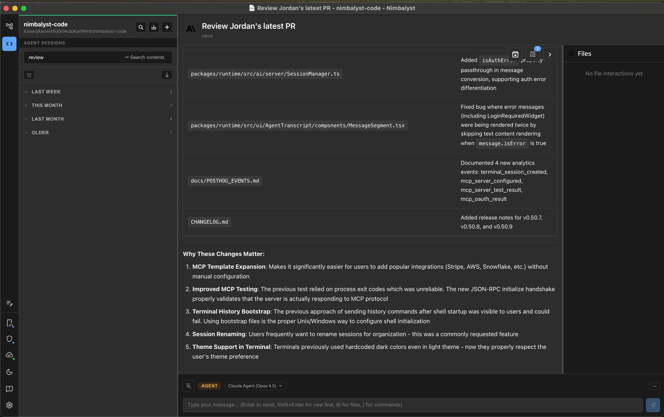The image size is (664, 417).
Task: Click the AGENT mode badge
Action: pyautogui.click(x=209, y=386)
